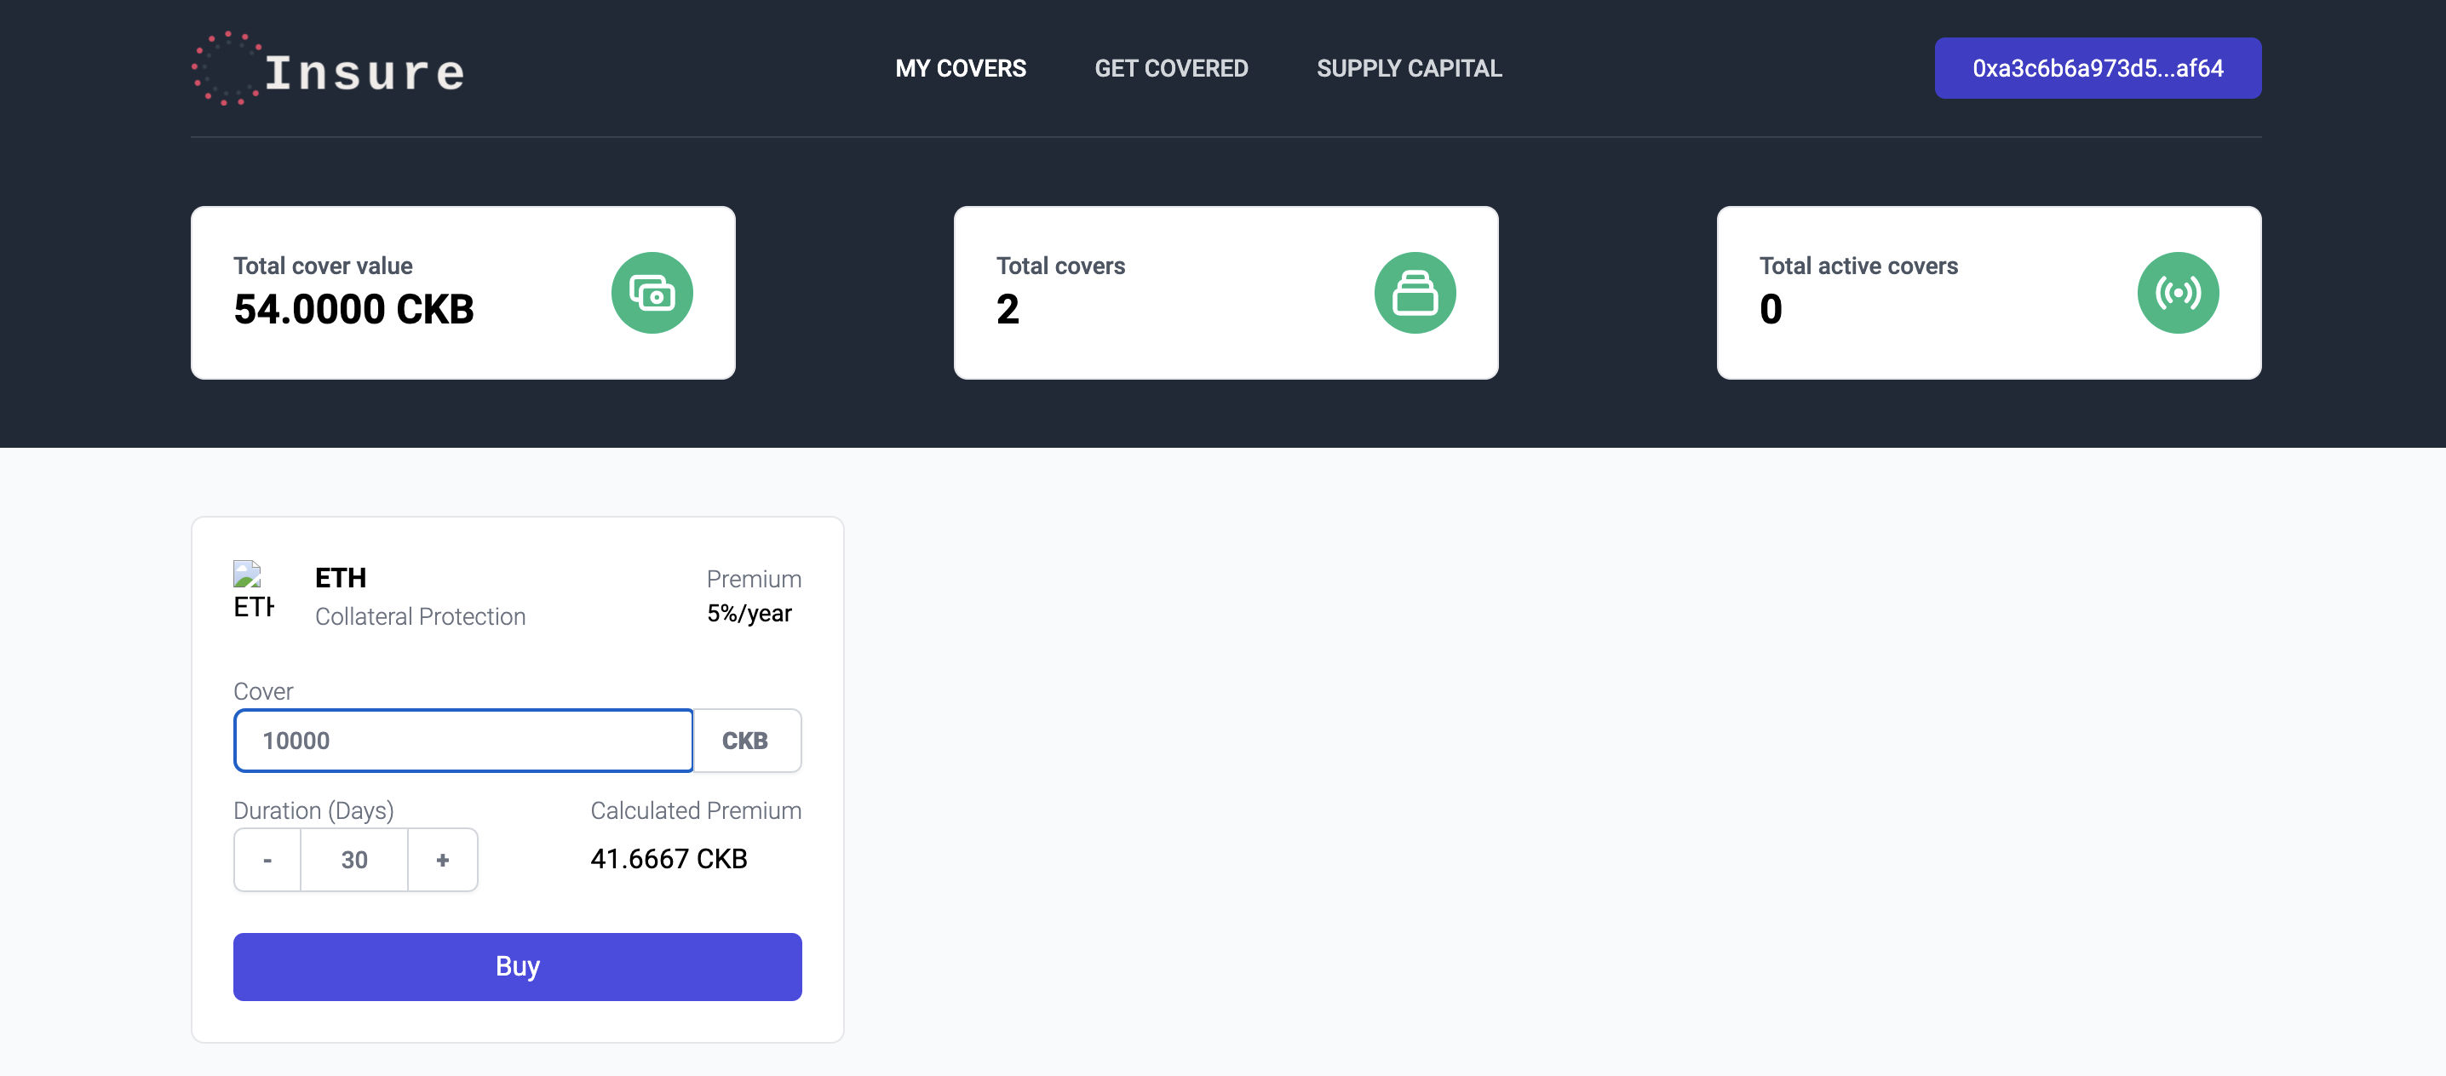Click the green Total covers card icon
Image resolution: width=2446 pixels, height=1076 pixels.
[x=1414, y=292]
